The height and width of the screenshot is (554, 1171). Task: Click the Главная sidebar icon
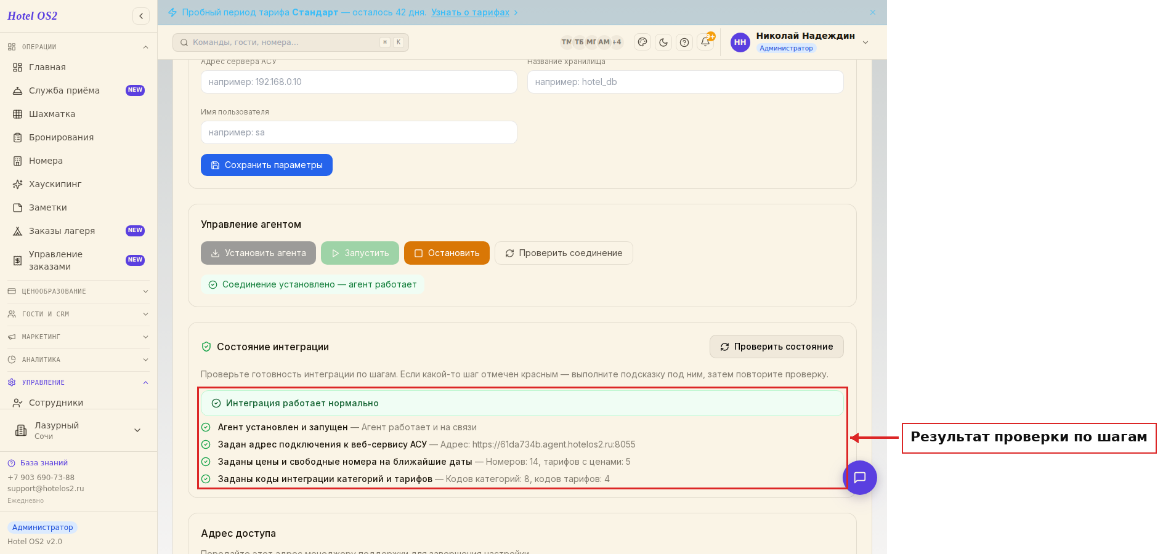pyautogui.click(x=18, y=67)
